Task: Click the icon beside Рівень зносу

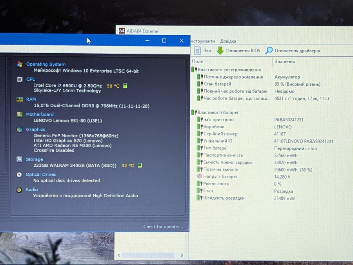Action: tap(200, 184)
